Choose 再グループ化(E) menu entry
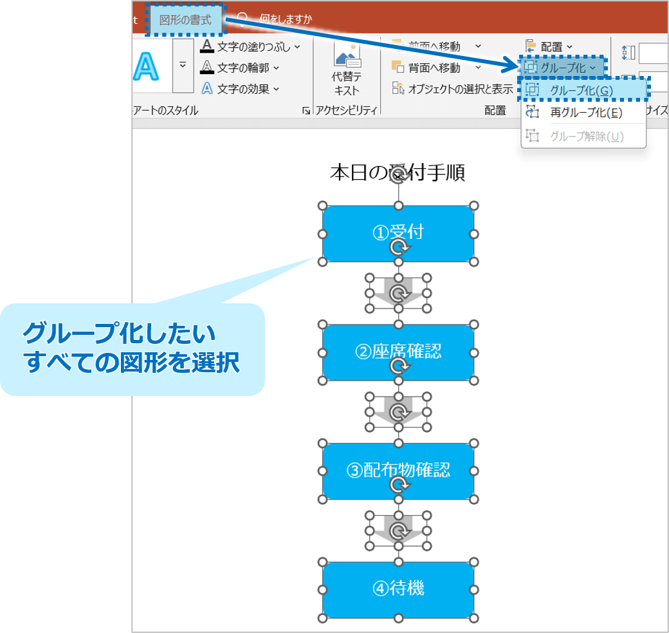The width and height of the screenshot is (669, 633). point(585,113)
